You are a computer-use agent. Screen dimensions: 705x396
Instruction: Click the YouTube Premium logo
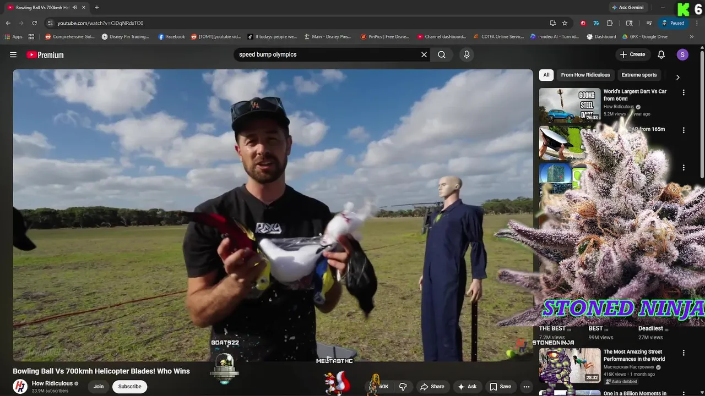pos(45,54)
